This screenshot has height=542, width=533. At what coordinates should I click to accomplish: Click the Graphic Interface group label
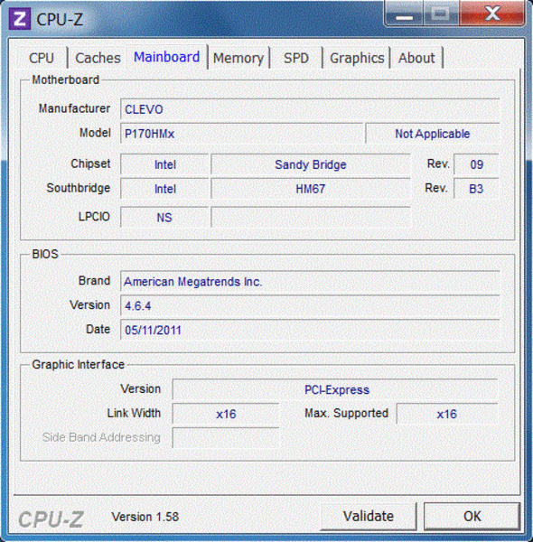point(78,365)
